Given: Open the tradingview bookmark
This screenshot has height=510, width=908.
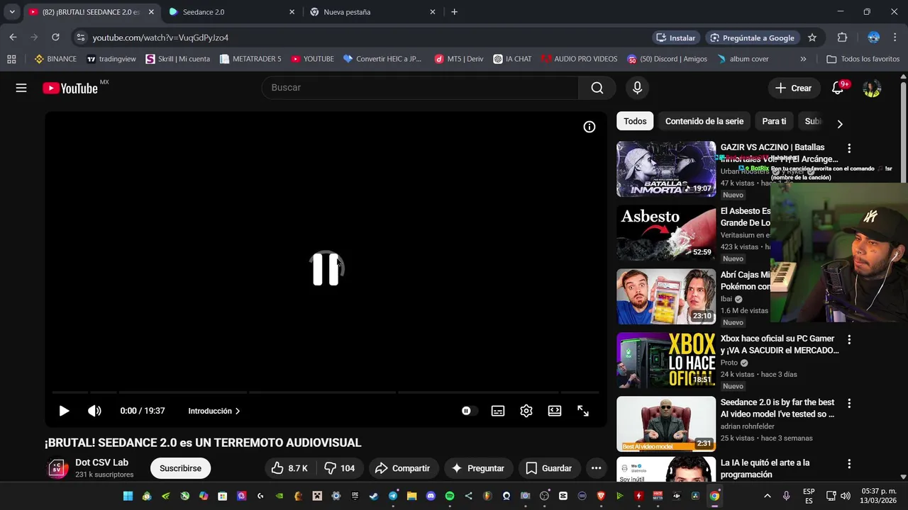Looking at the screenshot, I should (111, 59).
